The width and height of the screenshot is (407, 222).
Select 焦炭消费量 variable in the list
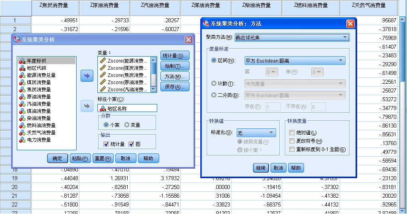point(47,89)
